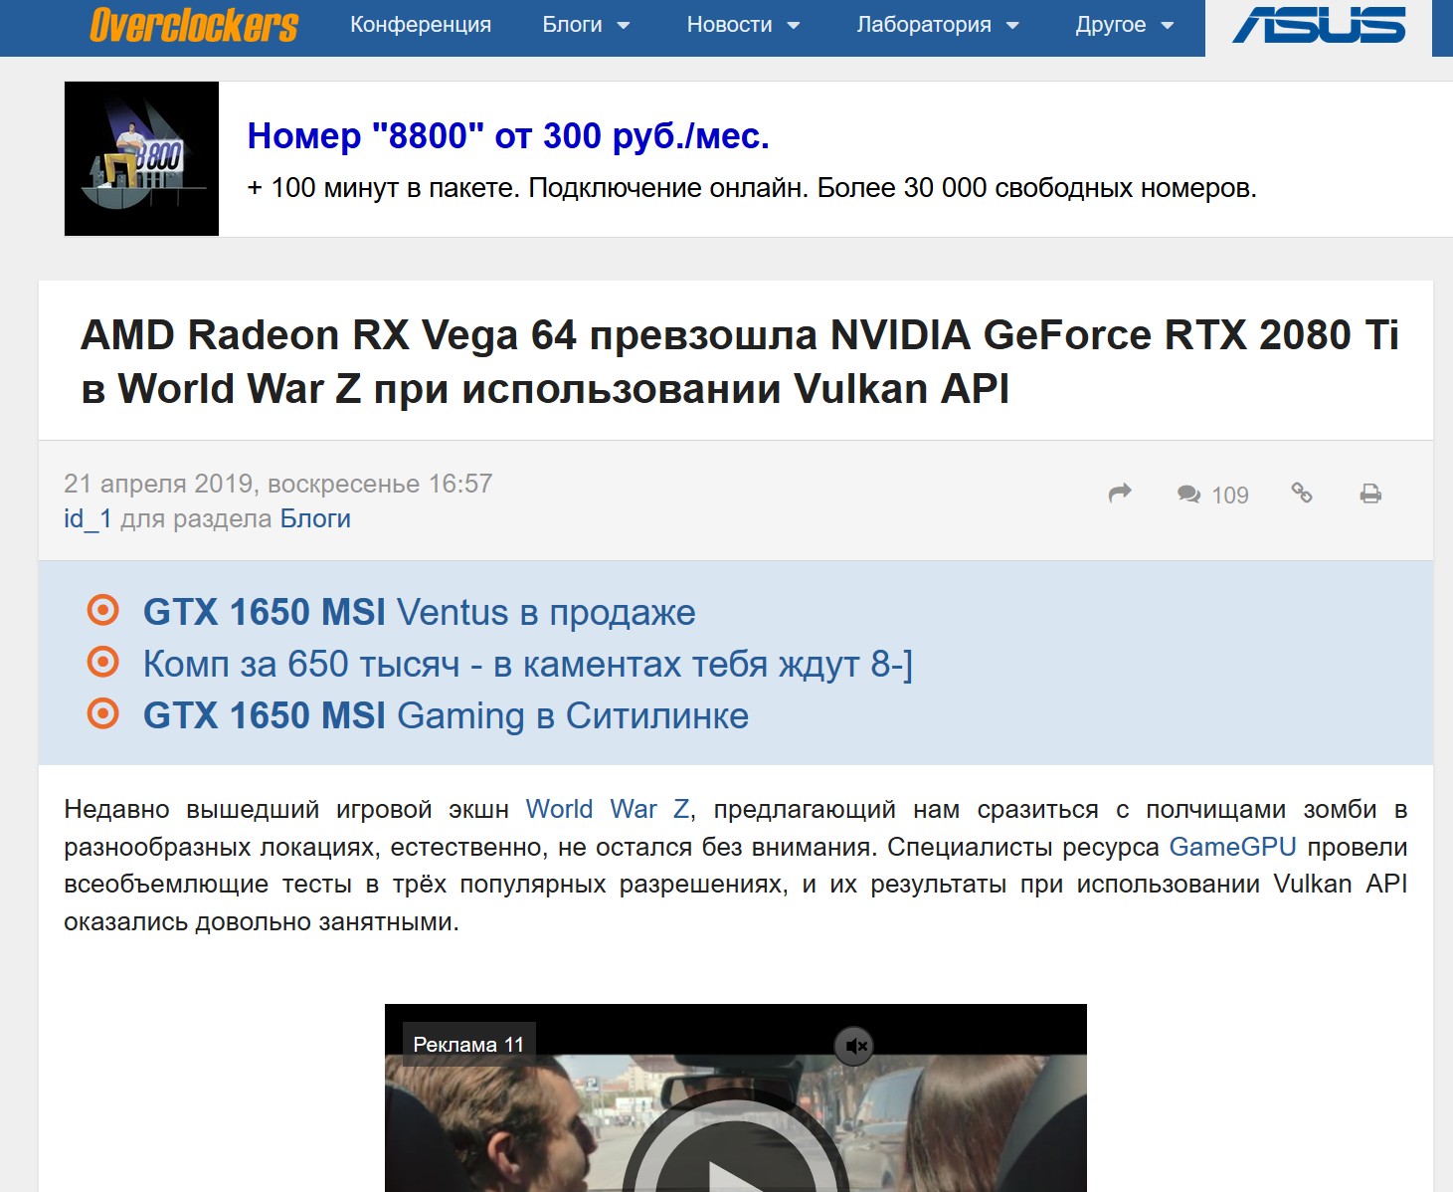Image resolution: width=1453 pixels, height=1192 pixels.
Task: Click the share arrow icon
Action: (1120, 494)
